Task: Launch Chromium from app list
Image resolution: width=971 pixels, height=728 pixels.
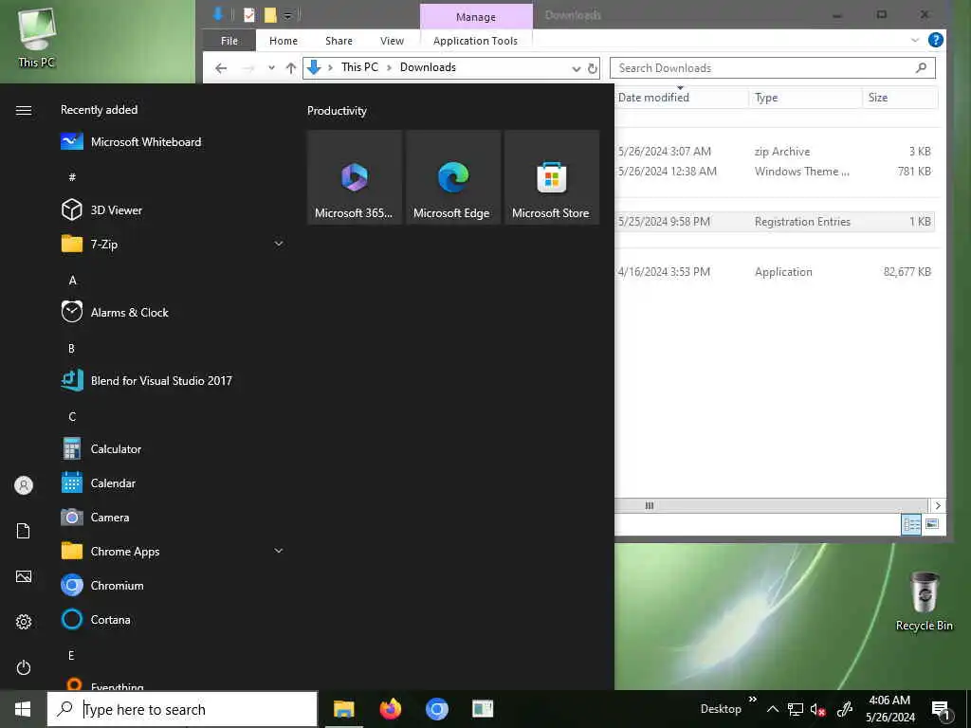Action: (102, 585)
